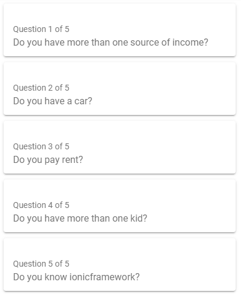Select the 'Do you know ionicframework?' question
This screenshot has height=301, width=241.
(77, 277)
